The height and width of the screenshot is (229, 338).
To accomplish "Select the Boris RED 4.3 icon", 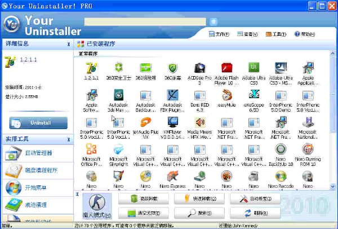I will point(199,95).
